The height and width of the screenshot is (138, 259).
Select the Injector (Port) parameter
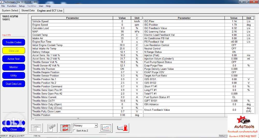coord(199,55)
